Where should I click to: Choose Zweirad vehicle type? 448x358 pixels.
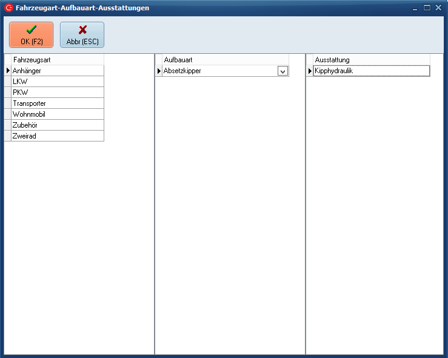tap(57, 136)
